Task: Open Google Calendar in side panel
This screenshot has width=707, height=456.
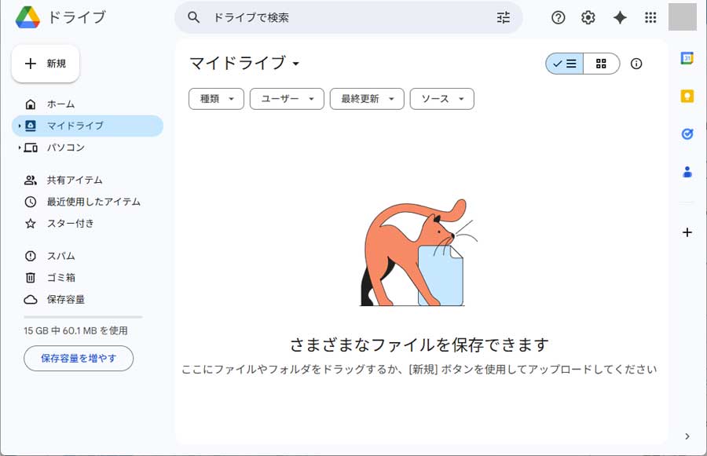Action: click(x=687, y=58)
